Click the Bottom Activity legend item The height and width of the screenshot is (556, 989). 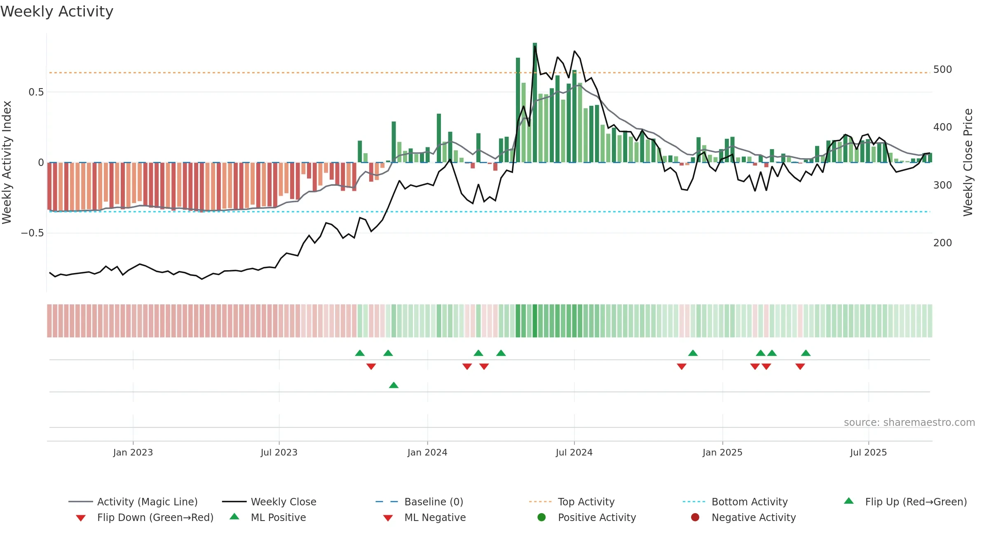(x=735, y=502)
